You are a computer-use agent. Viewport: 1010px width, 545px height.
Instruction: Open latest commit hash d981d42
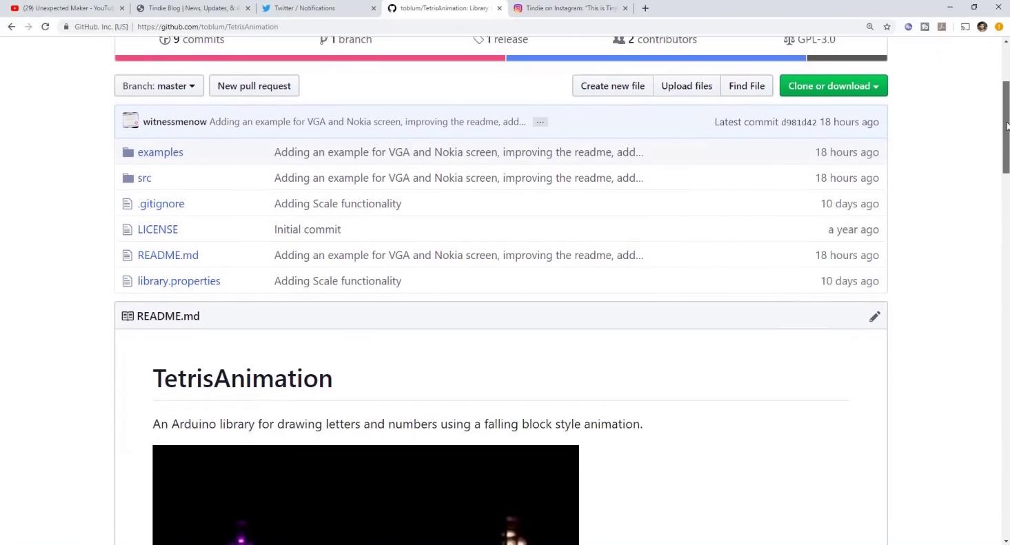click(798, 122)
